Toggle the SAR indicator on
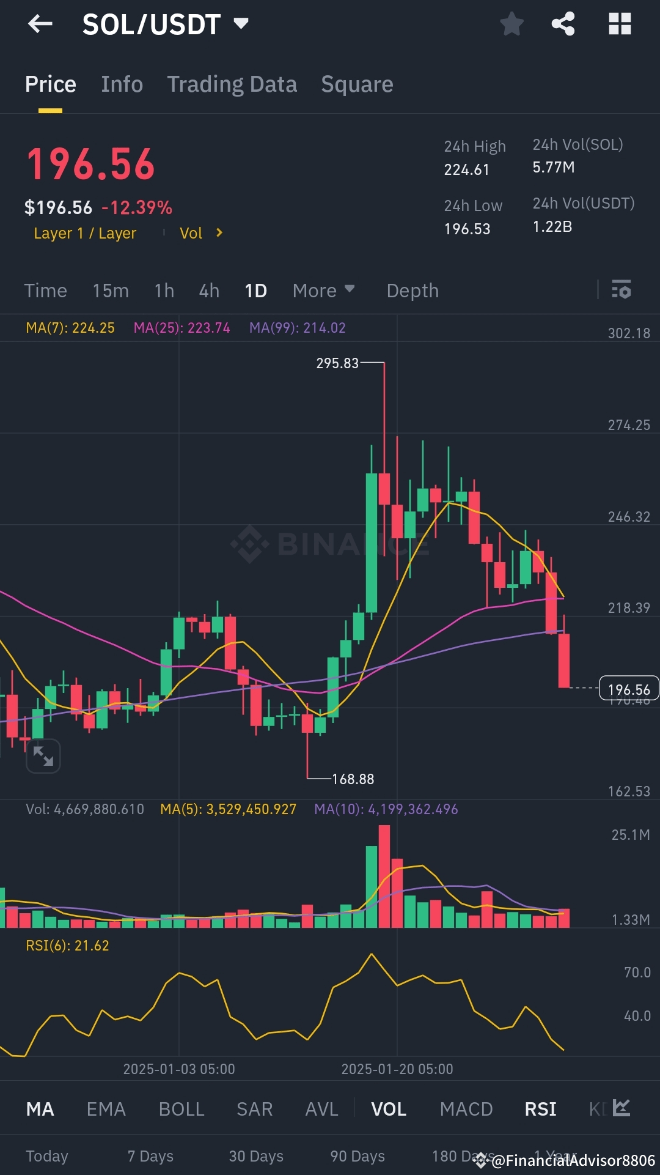This screenshot has width=660, height=1175. tap(254, 1109)
